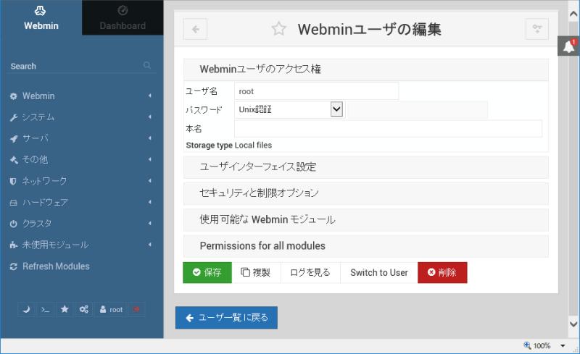The image size is (580, 354).
Task: Expand 使用可能な Webmin モジュール section
Action: 366,219
